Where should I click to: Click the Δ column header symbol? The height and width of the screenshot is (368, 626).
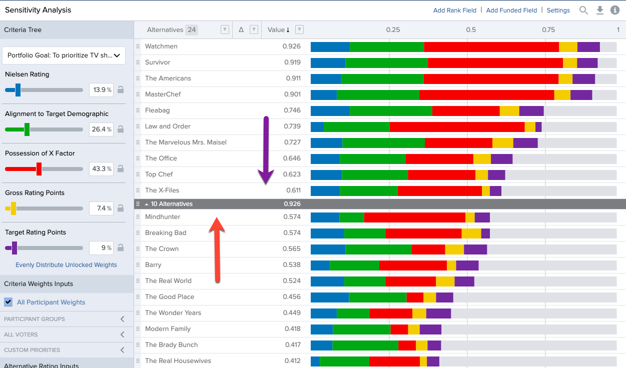point(241,30)
